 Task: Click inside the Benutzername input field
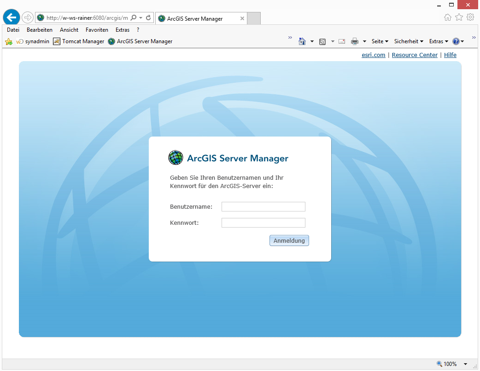coord(263,206)
